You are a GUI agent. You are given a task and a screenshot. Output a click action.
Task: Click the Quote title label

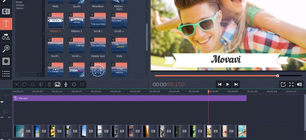click(x=77, y=6)
